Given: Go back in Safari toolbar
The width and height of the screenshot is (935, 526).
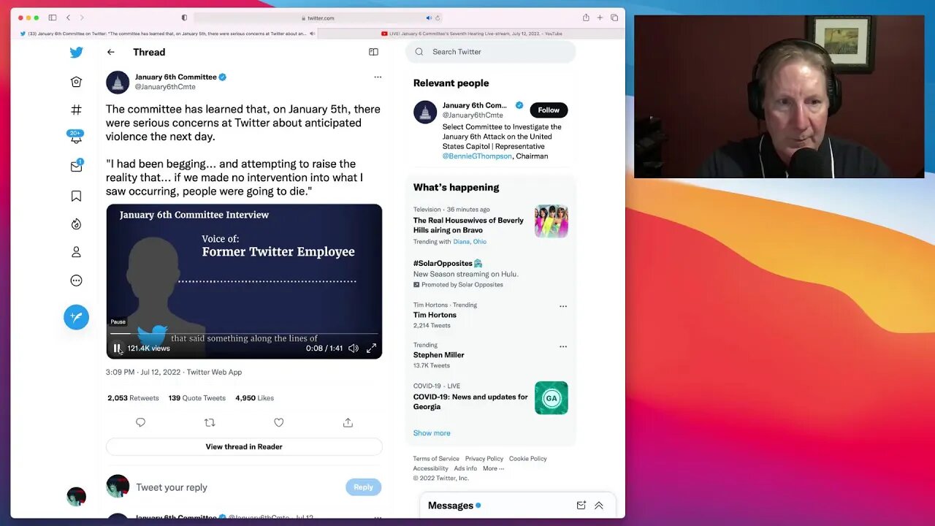Looking at the screenshot, I should 68,18.
